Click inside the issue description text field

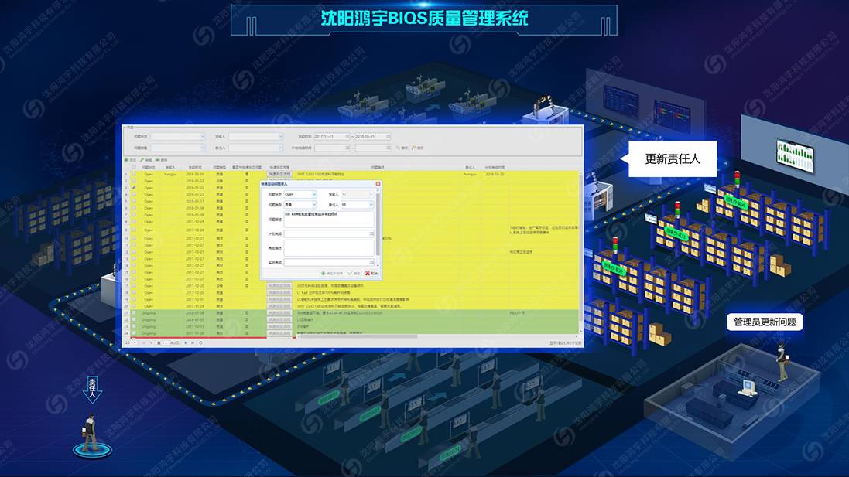[x=329, y=219]
